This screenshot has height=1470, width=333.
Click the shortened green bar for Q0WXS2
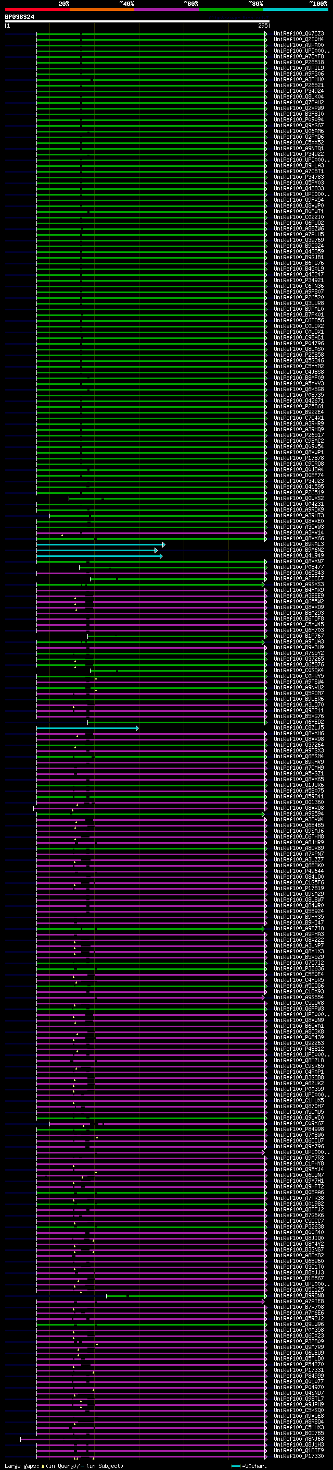point(168,499)
